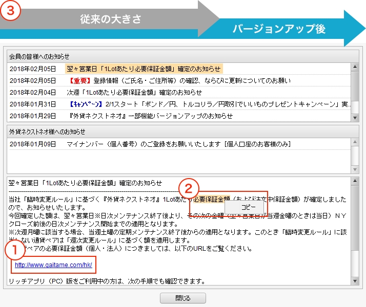Open the 【キャンペーン】 2/1スタート notice
Image resolution: width=366 pixels, height=307 pixels.
205,104
